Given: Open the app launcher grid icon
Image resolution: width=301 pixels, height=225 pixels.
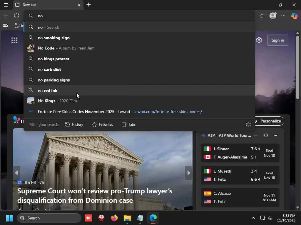Looking at the screenshot, I should click(14, 40).
